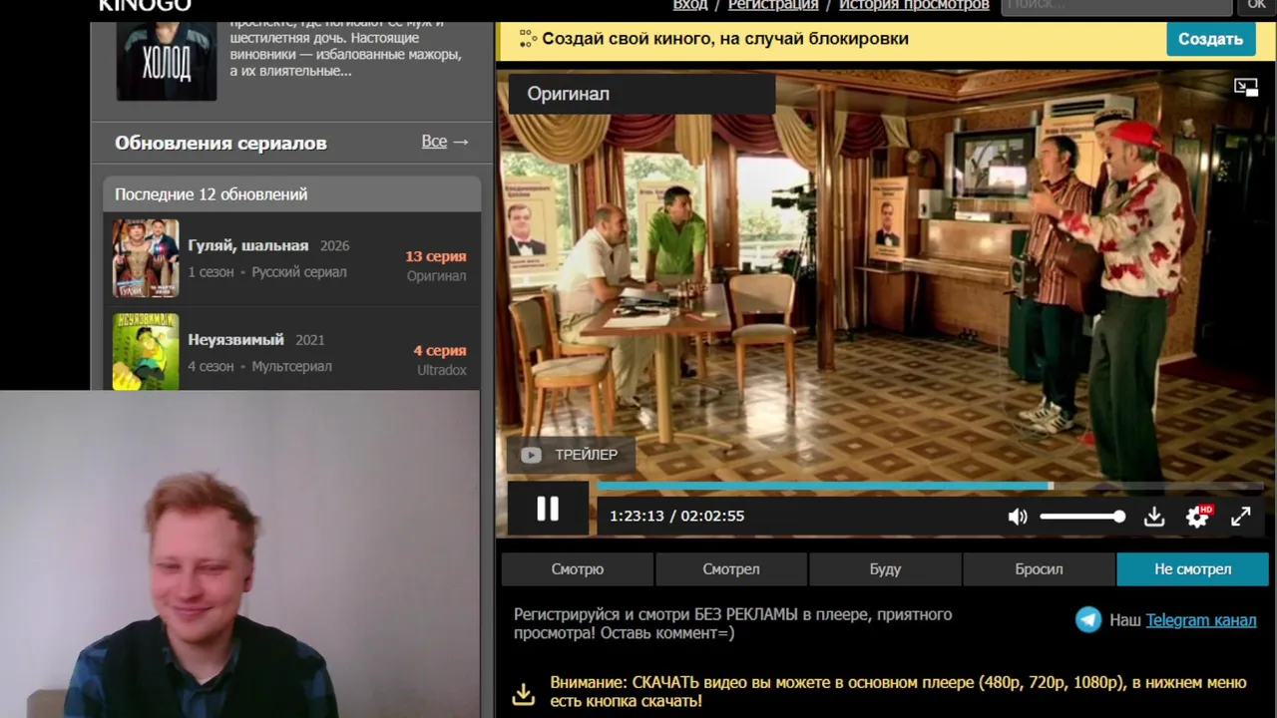This screenshot has height=718, width=1277.
Task: Click the search input field
Action: tap(1116, 6)
